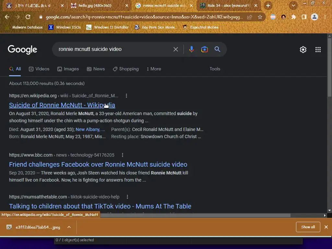Follow the New Albany link
This screenshot has width=332, height=249.
[x=90, y=129]
